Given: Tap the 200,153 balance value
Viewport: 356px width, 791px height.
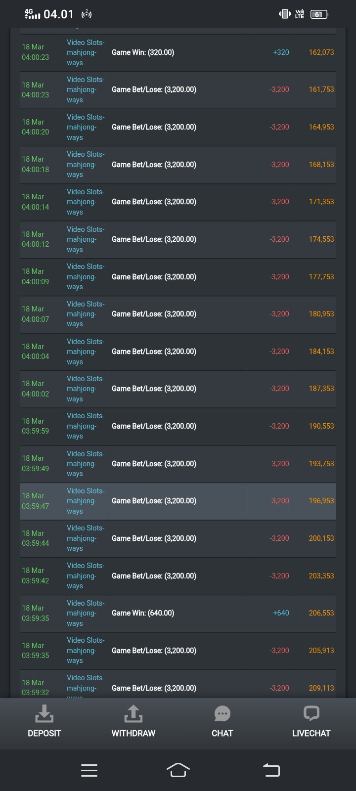Looking at the screenshot, I should (321, 538).
